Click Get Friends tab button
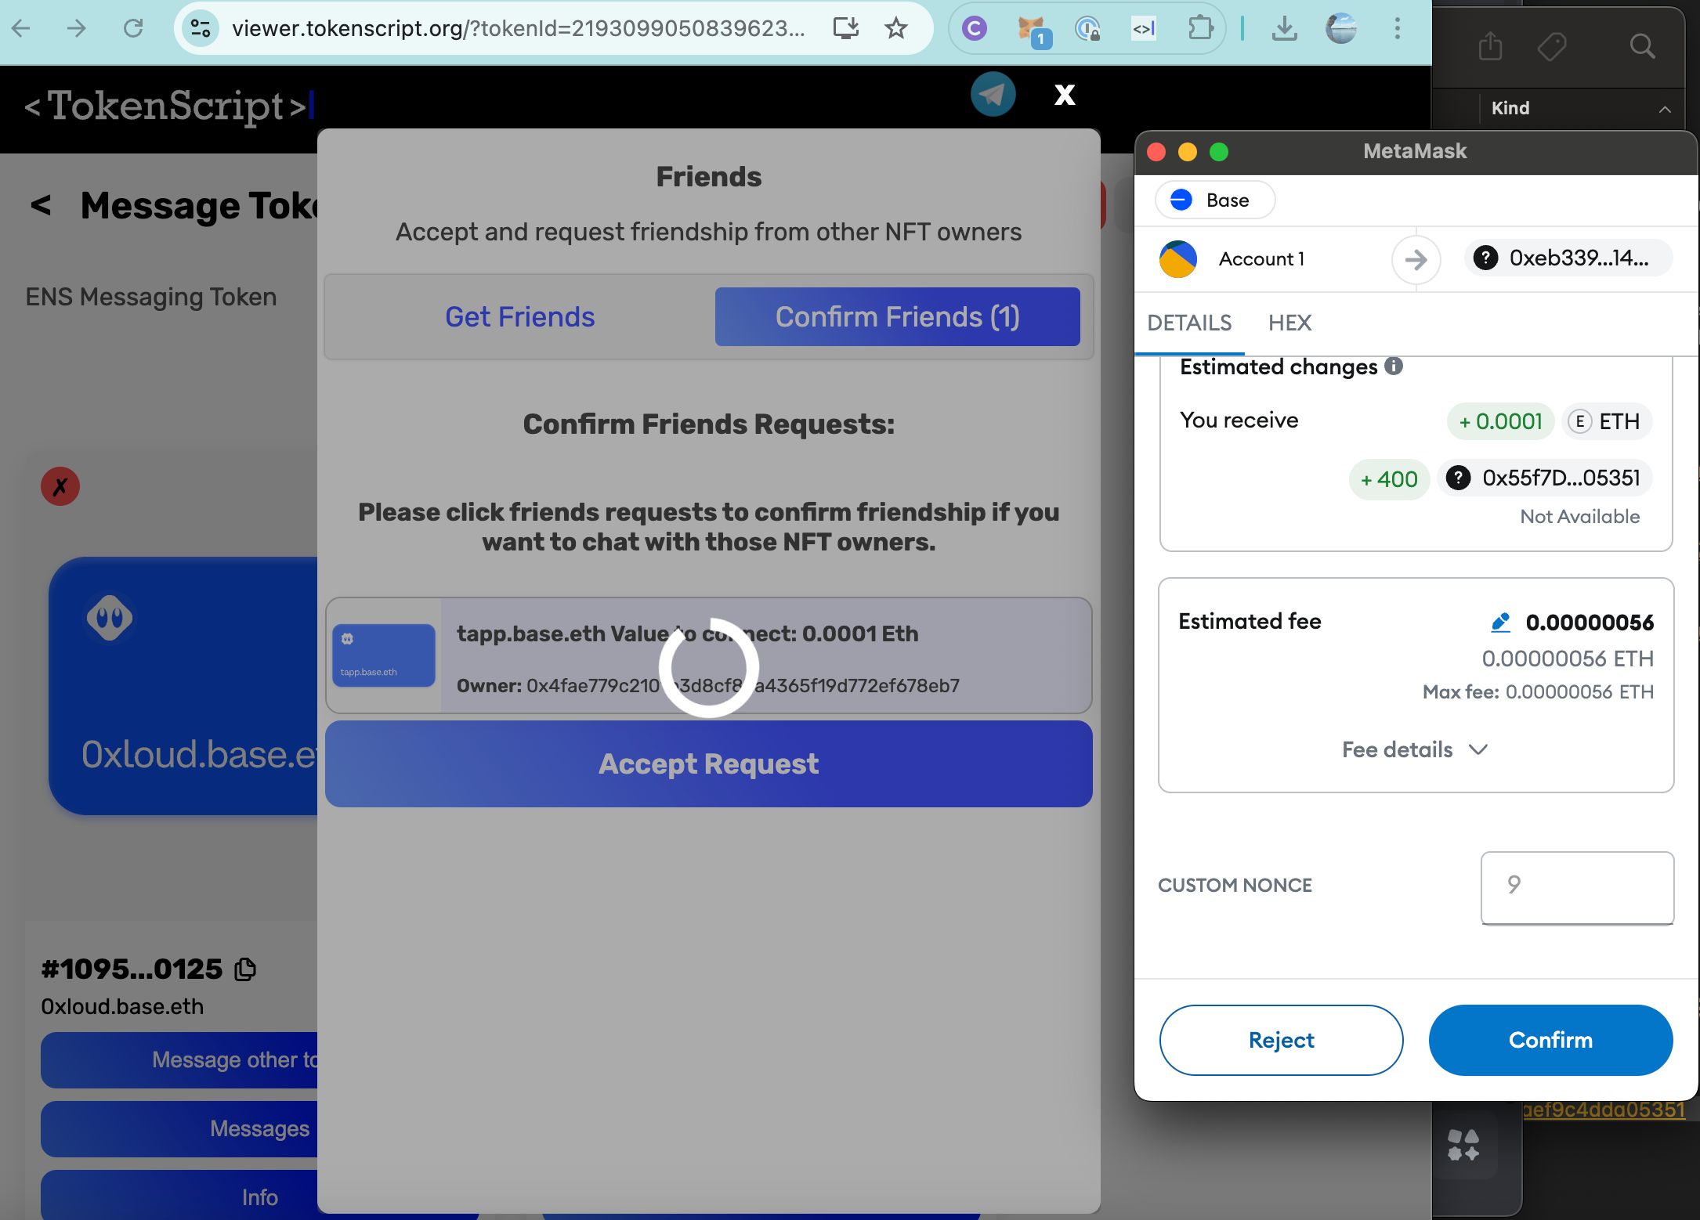 point(521,316)
